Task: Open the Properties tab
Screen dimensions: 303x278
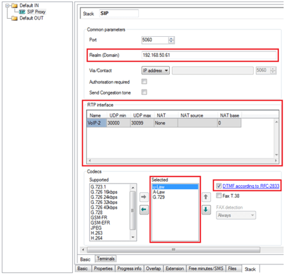Action: click(x=103, y=268)
